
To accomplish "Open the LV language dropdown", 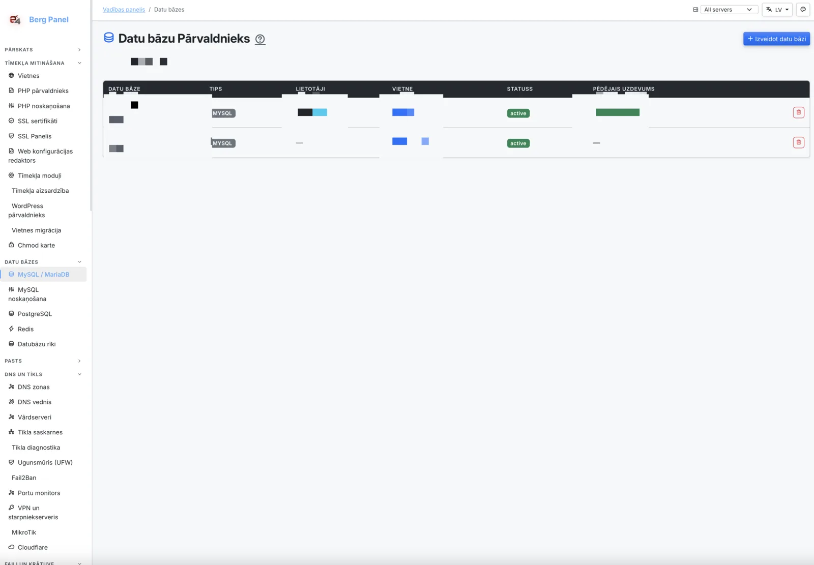I will coord(777,10).
